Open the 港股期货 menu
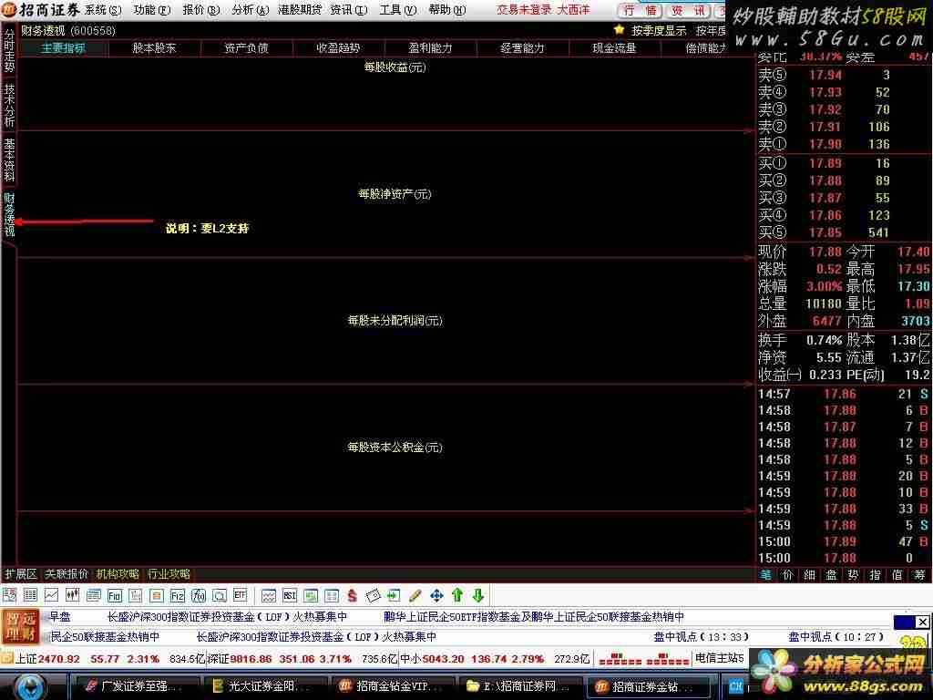 (300, 10)
